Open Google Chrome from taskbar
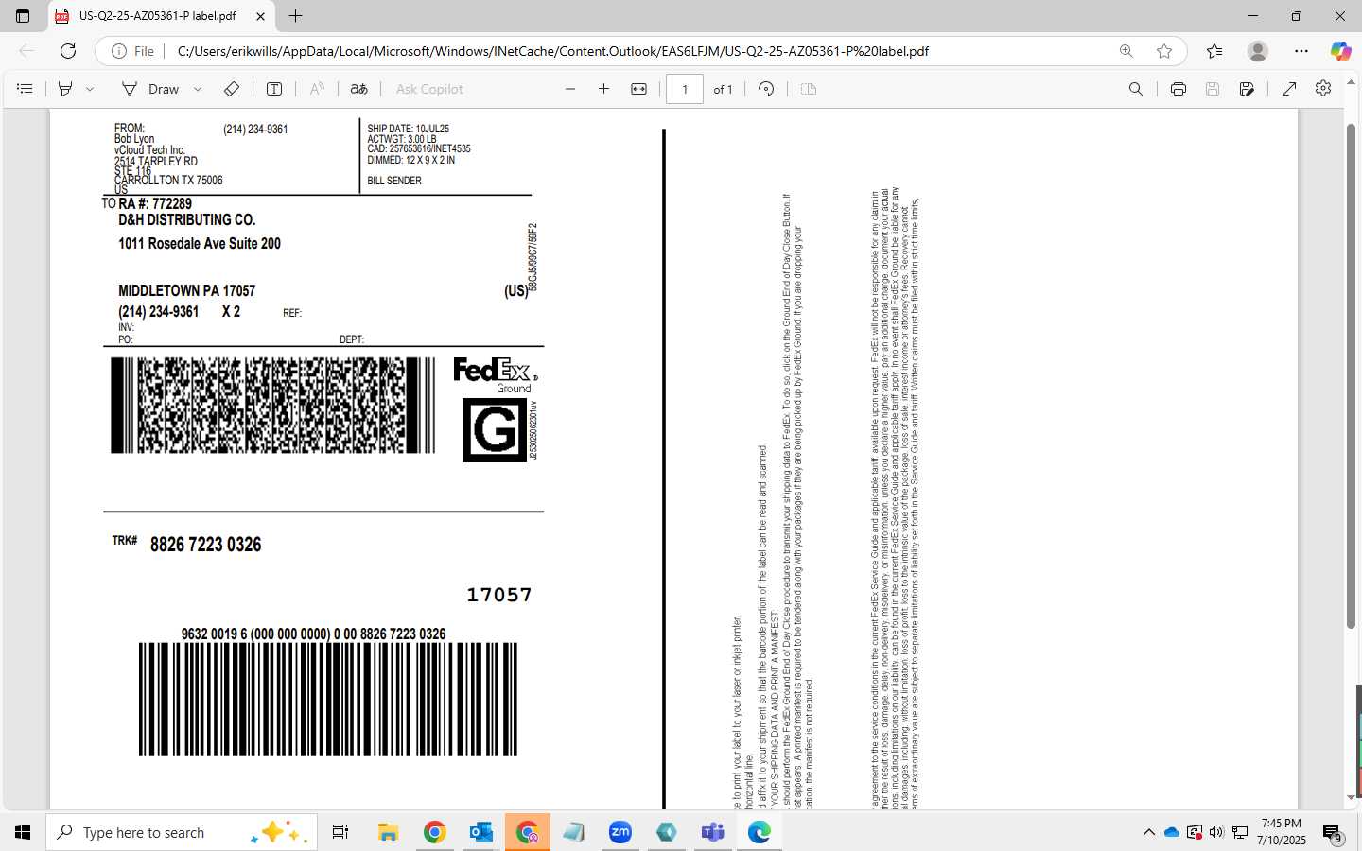The height and width of the screenshot is (851, 1362). click(434, 832)
